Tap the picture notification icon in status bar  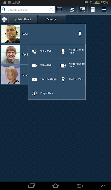point(14,2)
